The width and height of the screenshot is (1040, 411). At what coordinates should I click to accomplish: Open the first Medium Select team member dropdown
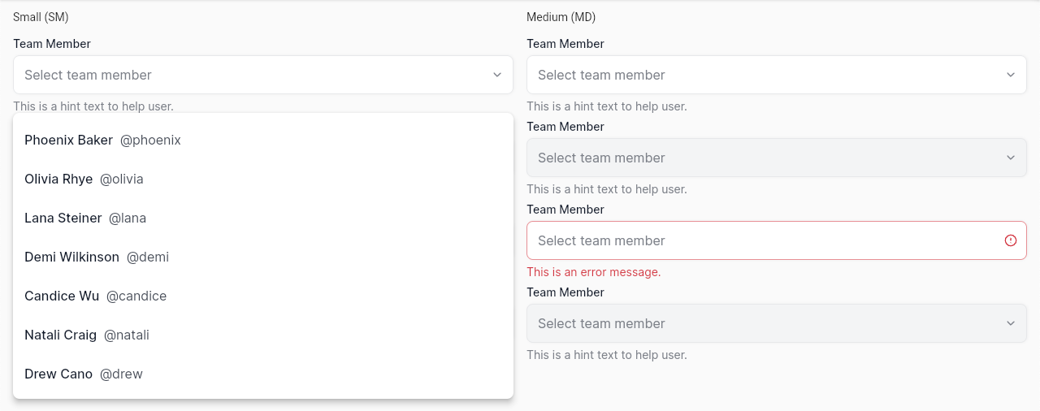click(x=777, y=75)
